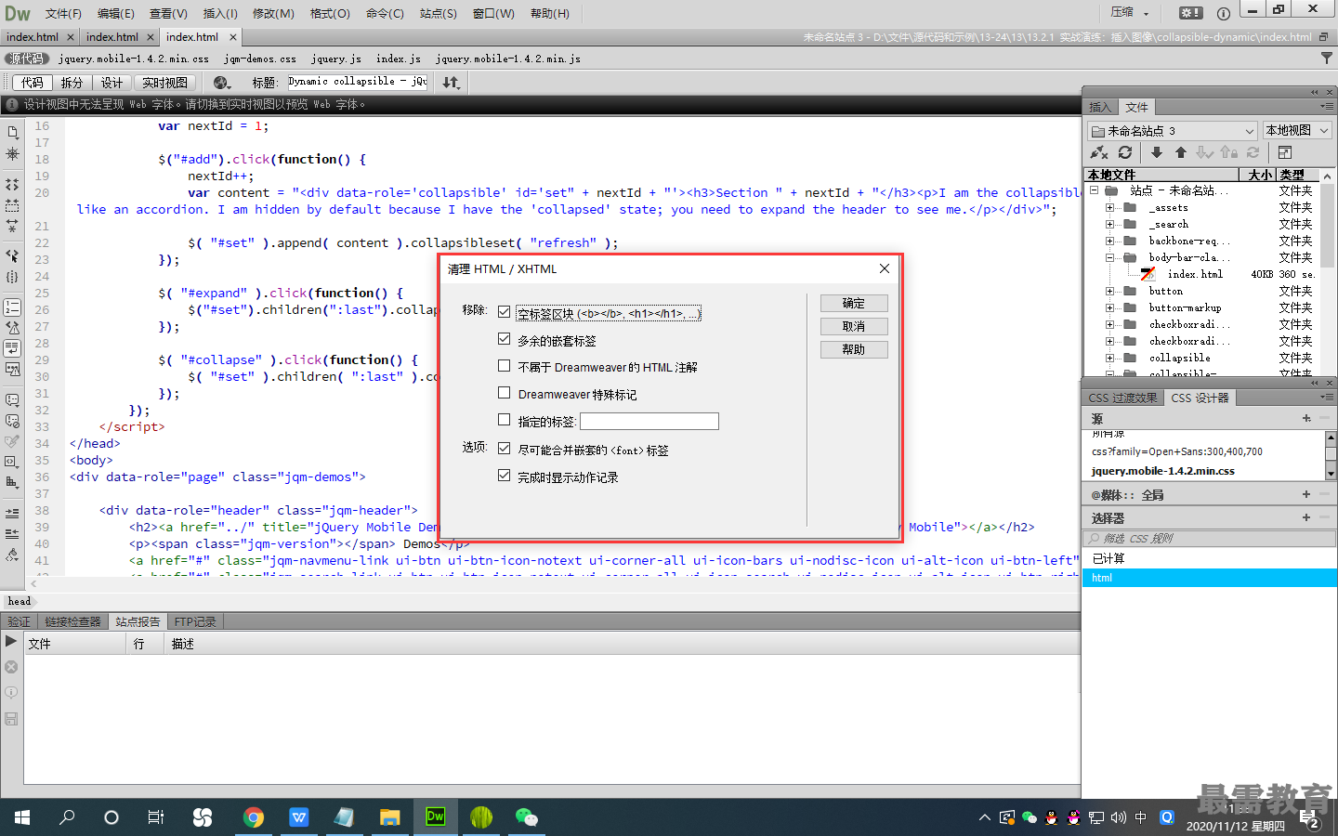Viewport: 1338px width, 836px height.
Task: Click Collapse Full Tag icon
Action: pos(12,184)
